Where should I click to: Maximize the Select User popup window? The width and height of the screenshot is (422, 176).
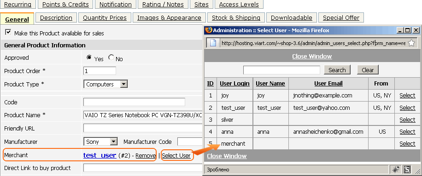(x=408, y=30)
